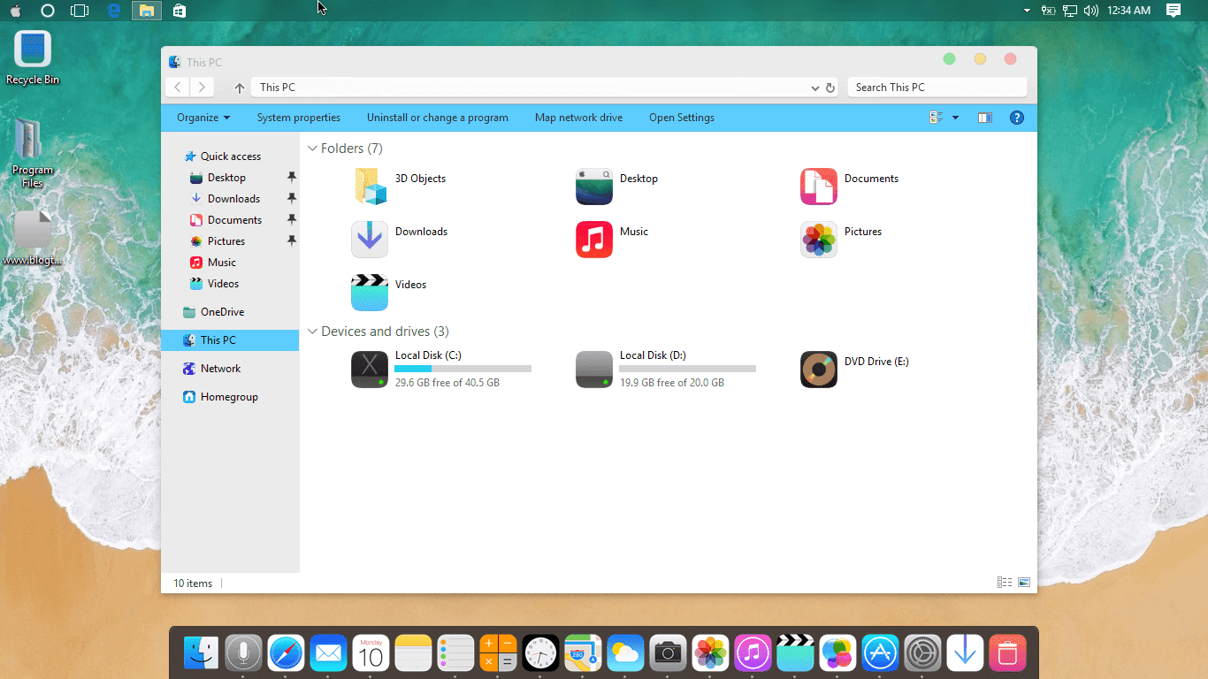Open the view options dropdown arrow
The image size is (1208, 679).
pyautogui.click(x=955, y=118)
